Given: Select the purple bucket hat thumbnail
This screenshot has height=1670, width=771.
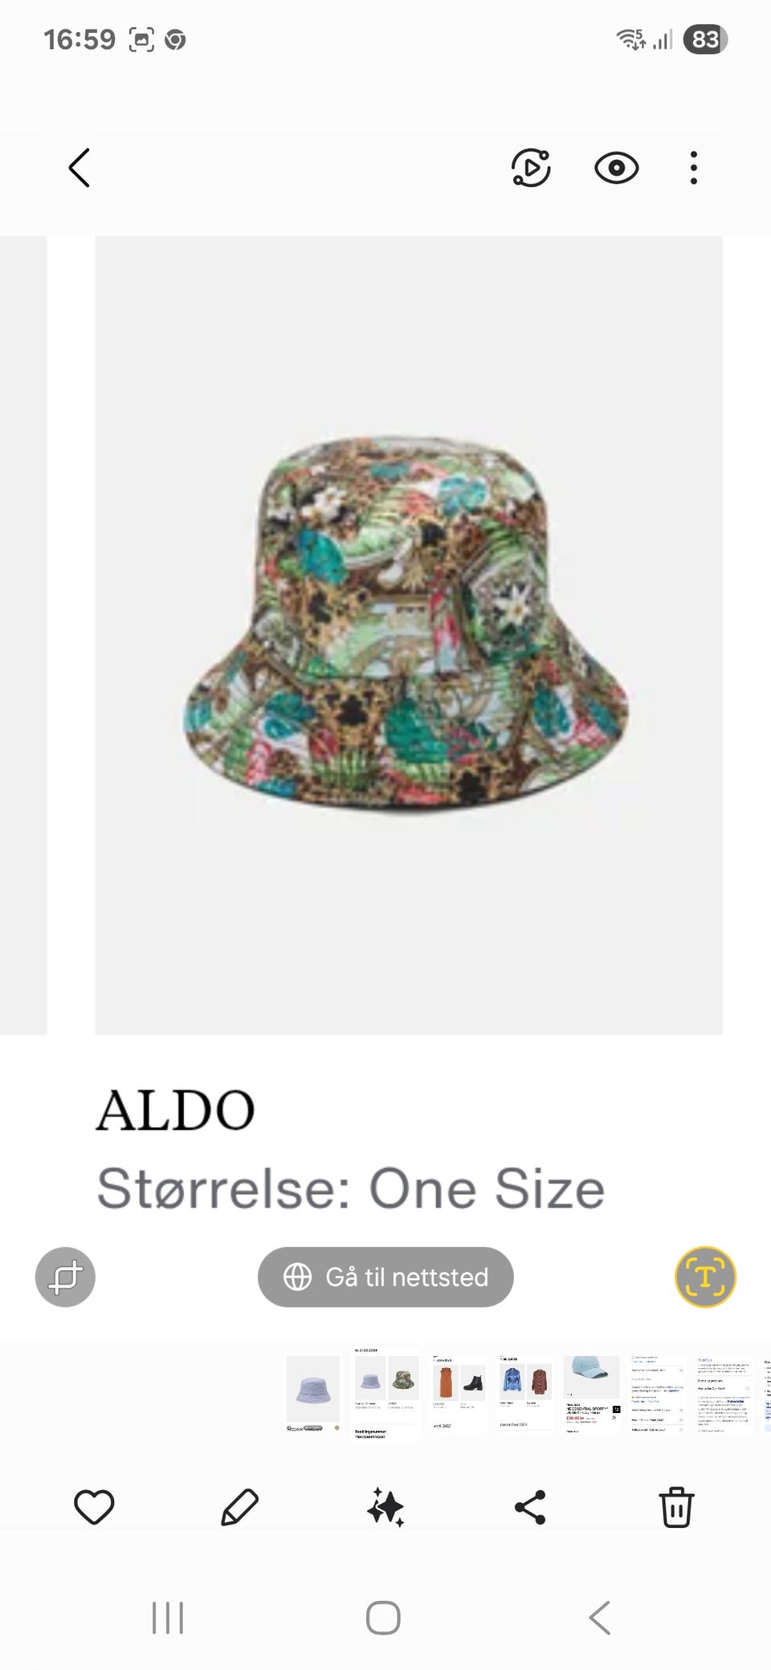Looking at the screenshot, I should click(313, 1394).
